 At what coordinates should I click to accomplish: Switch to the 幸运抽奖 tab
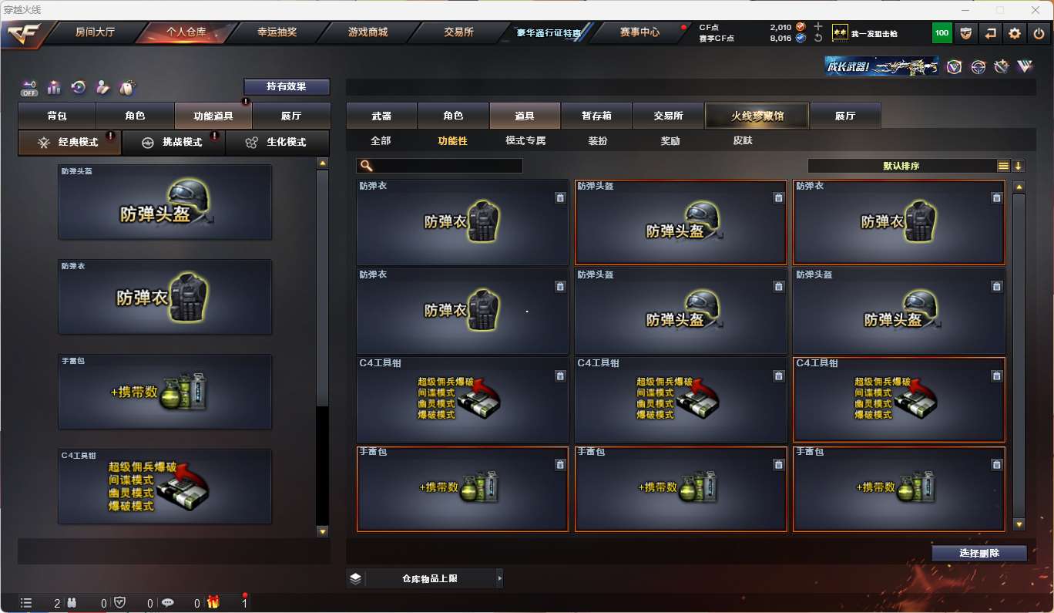pos(277,32)
